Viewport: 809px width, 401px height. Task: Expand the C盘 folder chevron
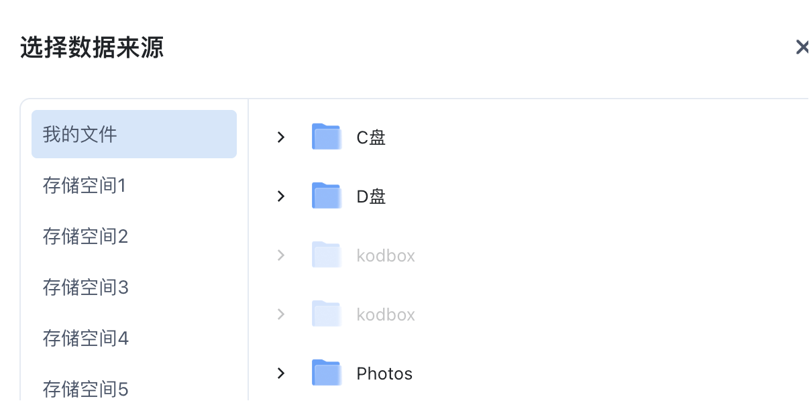(x=281, y=137)
